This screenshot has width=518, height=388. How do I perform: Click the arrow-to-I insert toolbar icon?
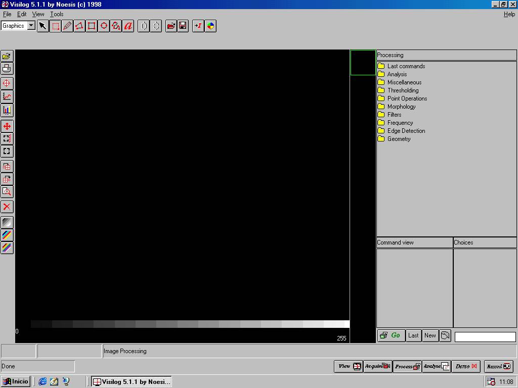(x=198, y=26)
